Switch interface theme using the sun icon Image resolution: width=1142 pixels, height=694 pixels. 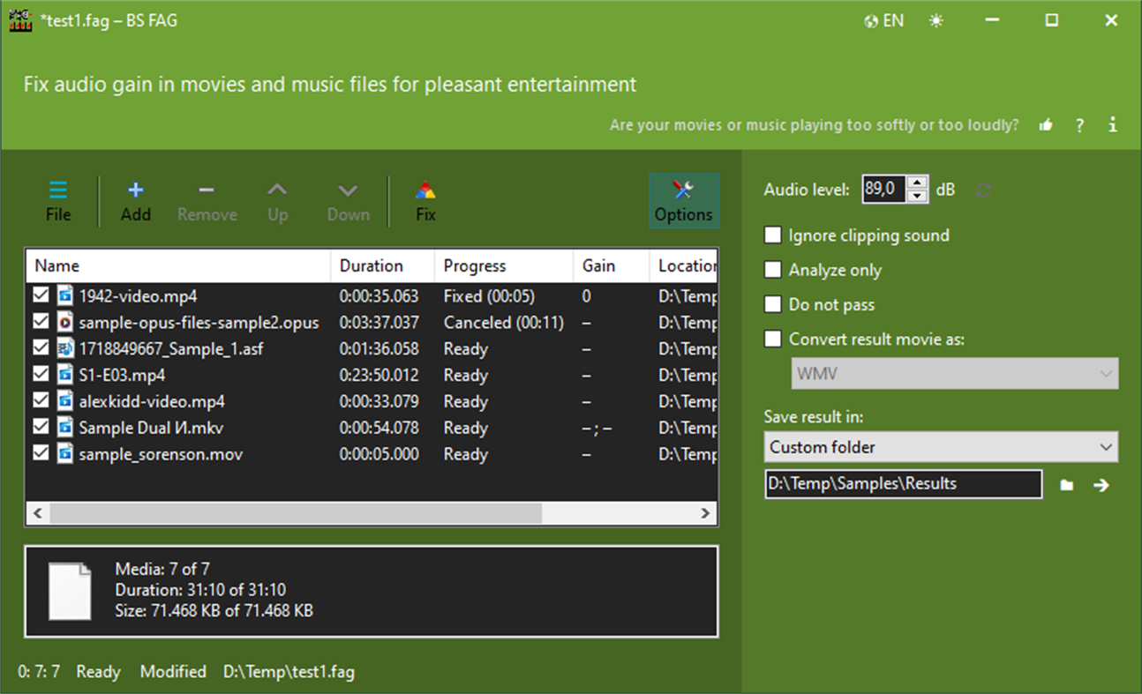[936, 19]
